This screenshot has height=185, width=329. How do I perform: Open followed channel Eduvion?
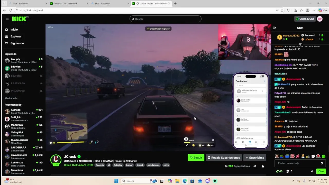point(24,68)
